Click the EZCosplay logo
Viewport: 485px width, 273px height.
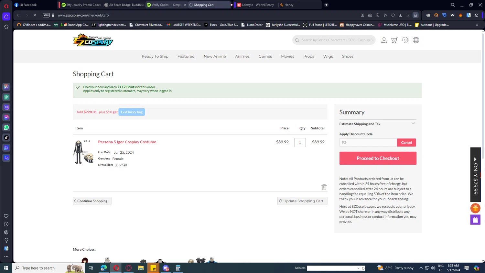click(93, 40)
